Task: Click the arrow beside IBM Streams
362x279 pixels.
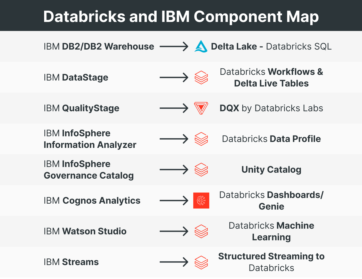Action: click(174, 262)
